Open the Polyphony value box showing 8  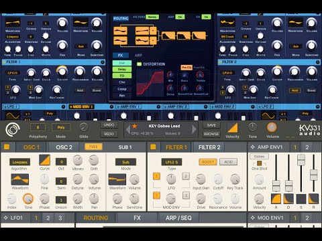(x=38, y=127)
